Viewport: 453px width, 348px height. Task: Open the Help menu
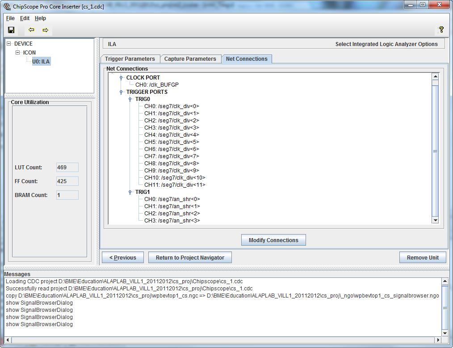click(x=41, y=18)
